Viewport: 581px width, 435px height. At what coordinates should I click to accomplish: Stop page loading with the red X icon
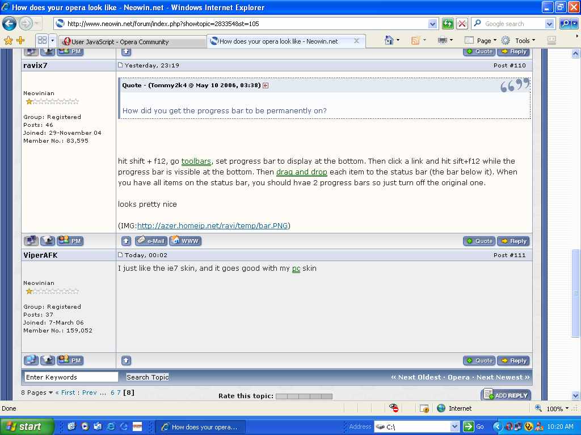[x=462, y=24]
